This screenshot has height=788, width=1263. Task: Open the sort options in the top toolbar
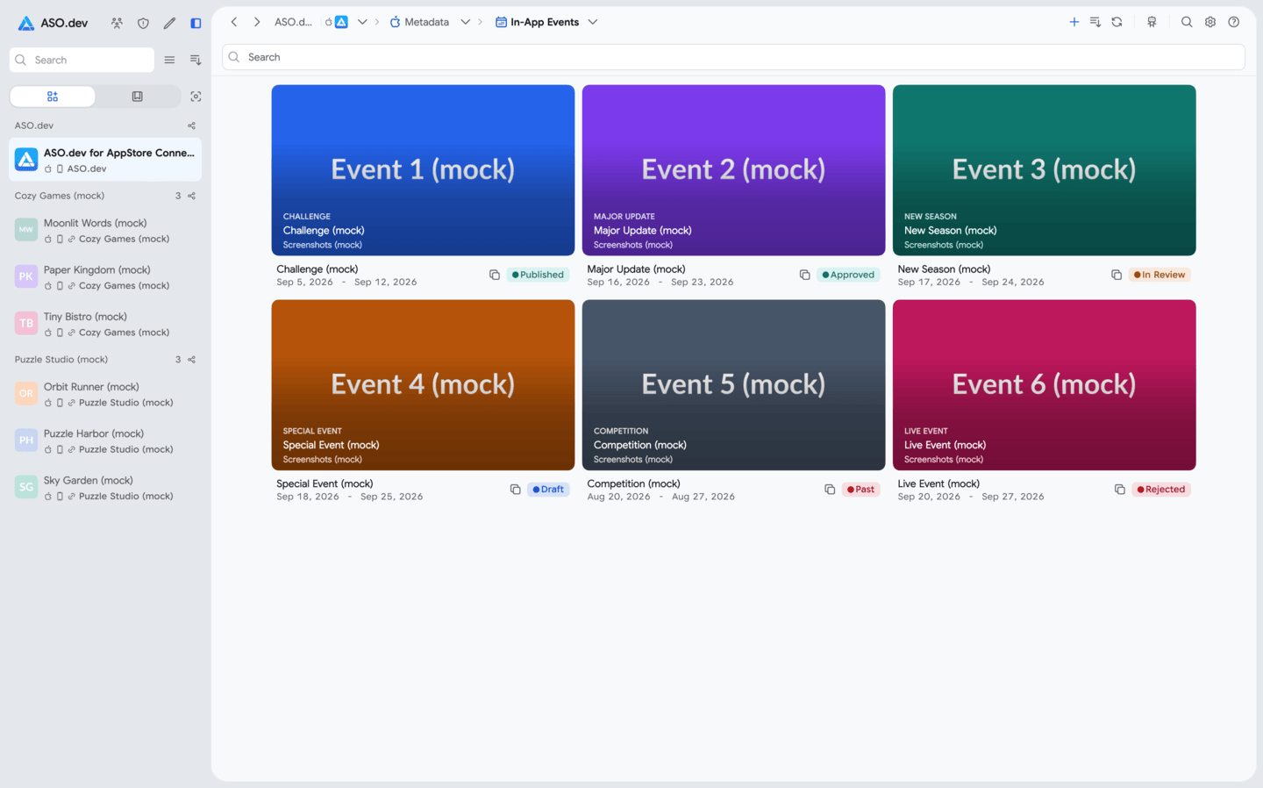[x=1095, y=22]
